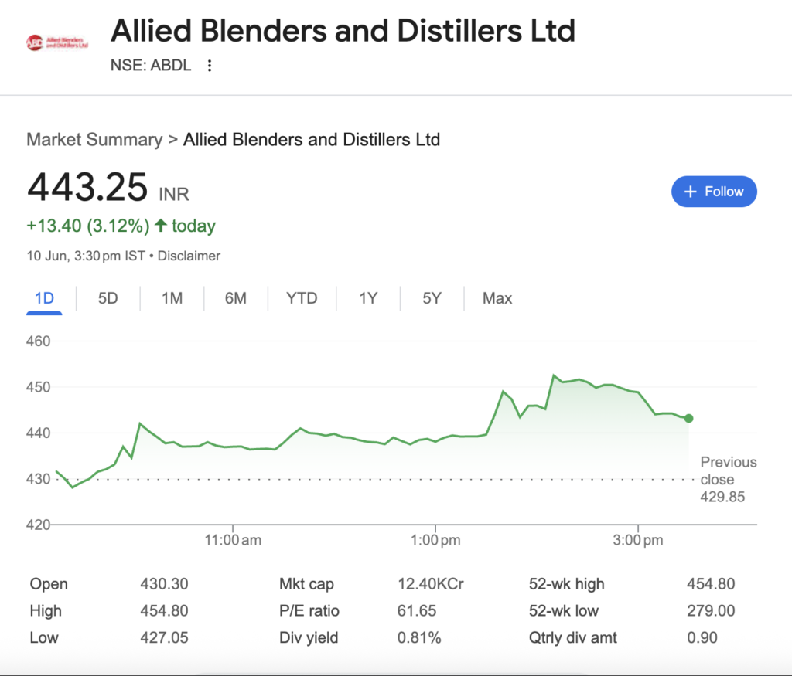Show the YTD chart range
792x676 pixels.
point(302,298)
